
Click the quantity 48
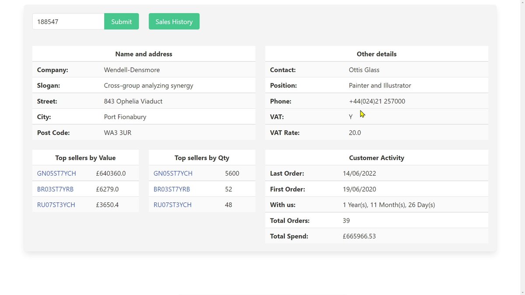pyautogui.click(x=228, y=205)
